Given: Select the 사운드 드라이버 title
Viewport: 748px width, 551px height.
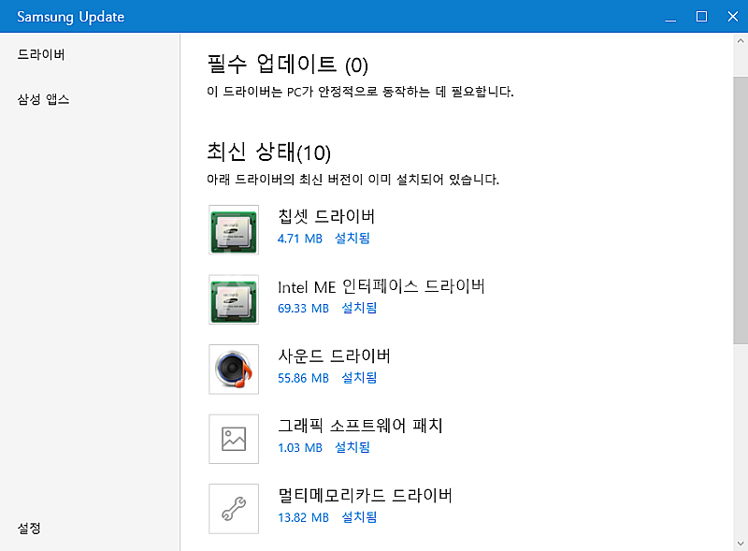Looking at the screenshot, I should point(334,356).
